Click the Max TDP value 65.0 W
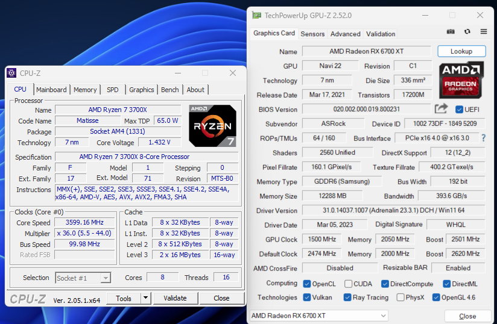 167,120
